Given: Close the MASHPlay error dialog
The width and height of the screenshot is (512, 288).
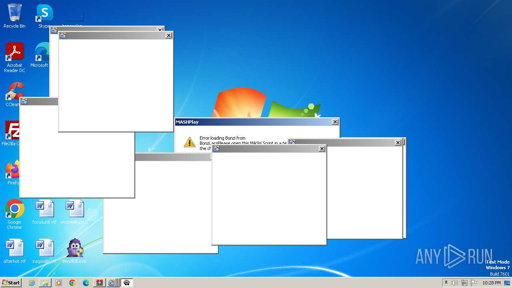Looking at the screenshot, I should [335, 122].
